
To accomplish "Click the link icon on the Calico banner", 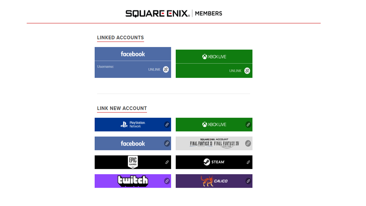I will pos(248,181).
